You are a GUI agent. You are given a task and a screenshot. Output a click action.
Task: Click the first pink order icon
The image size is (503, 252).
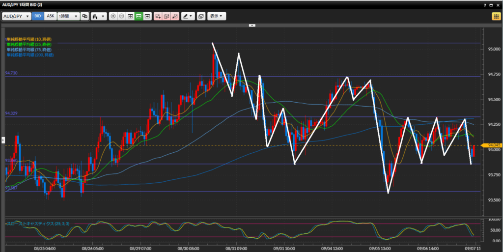(158, 16)
